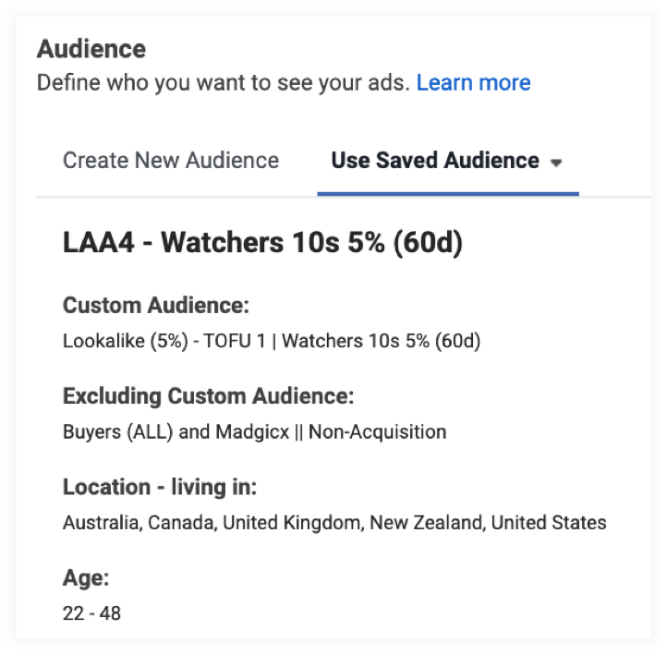Switch to the Create New Audience tab

(171, 161)
